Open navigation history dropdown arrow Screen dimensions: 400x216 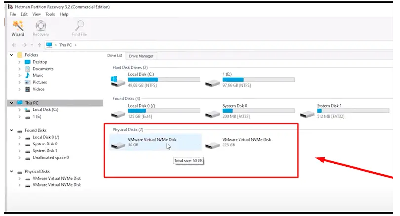32,45
